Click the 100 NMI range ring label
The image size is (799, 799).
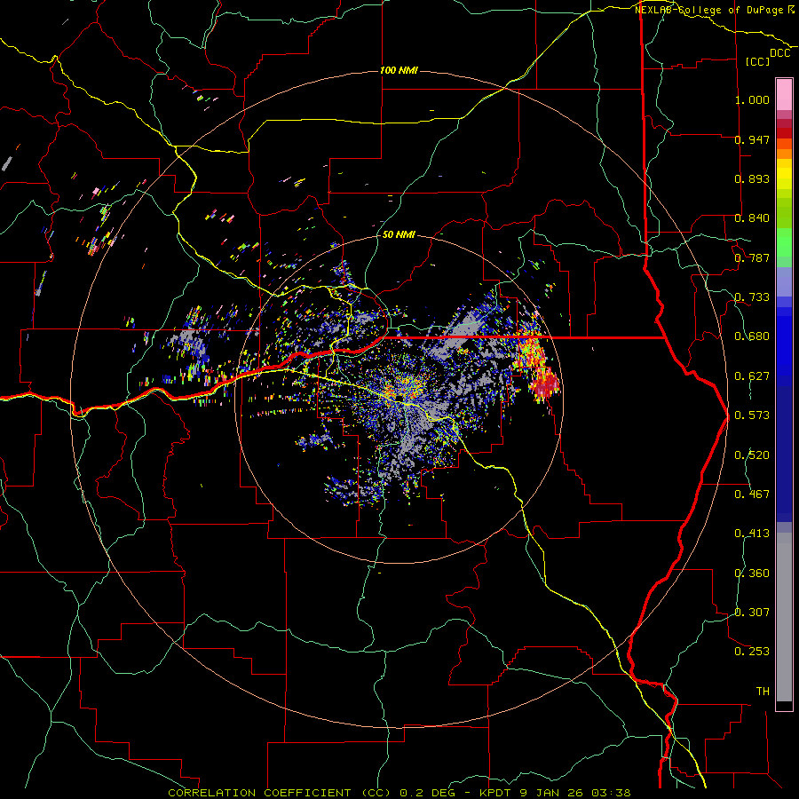399,70
